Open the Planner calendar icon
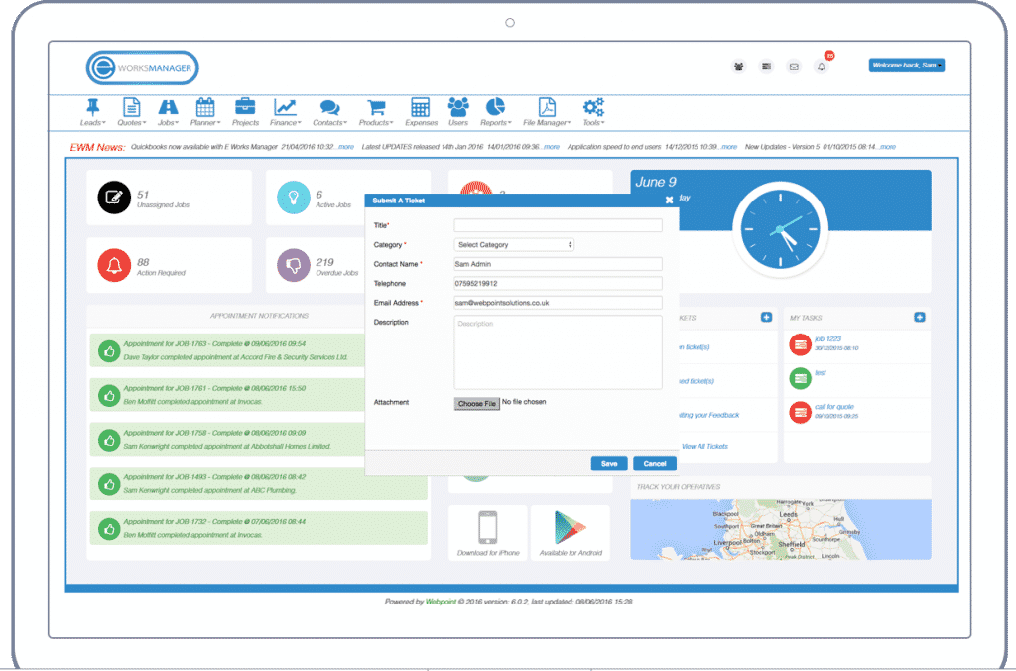1016x671 pixels. [x=205, y=107]
